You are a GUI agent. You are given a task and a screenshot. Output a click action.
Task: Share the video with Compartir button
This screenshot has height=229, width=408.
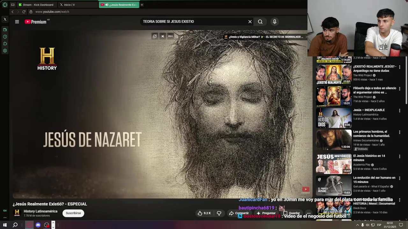[238, 213]
